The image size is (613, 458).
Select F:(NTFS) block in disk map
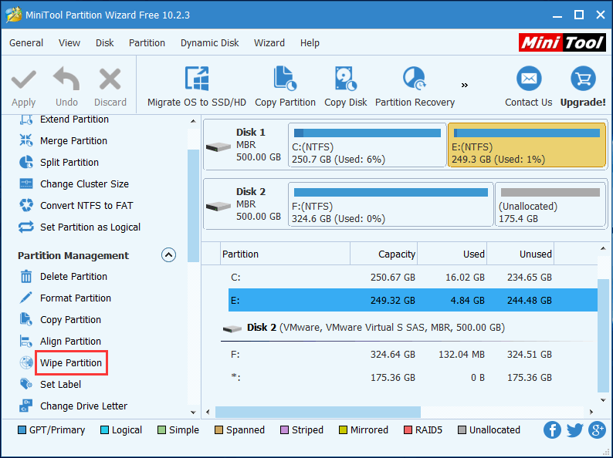pos(391,204)
